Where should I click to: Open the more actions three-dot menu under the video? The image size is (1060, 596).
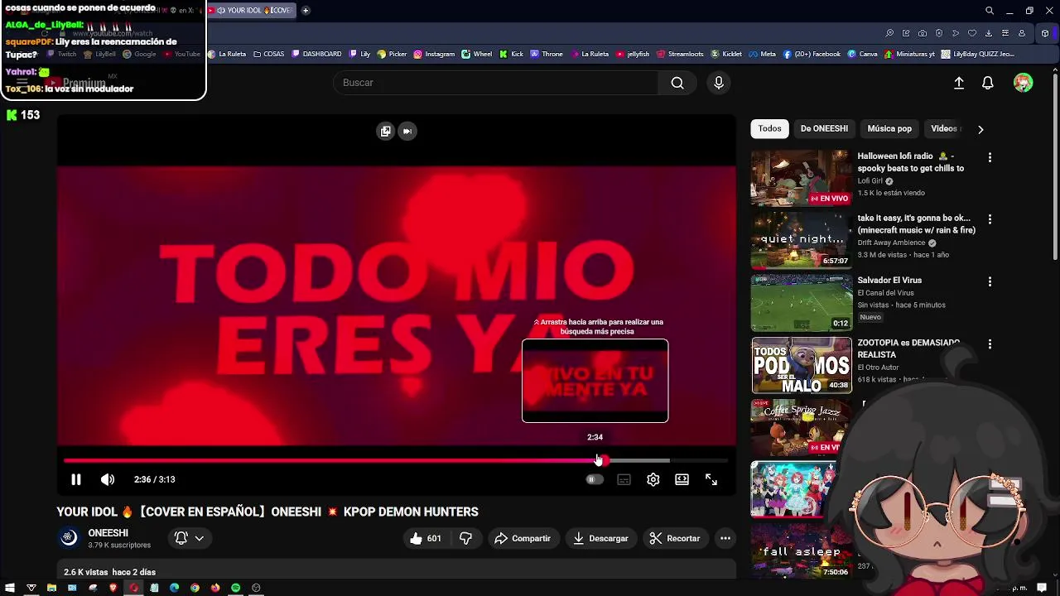725,538
